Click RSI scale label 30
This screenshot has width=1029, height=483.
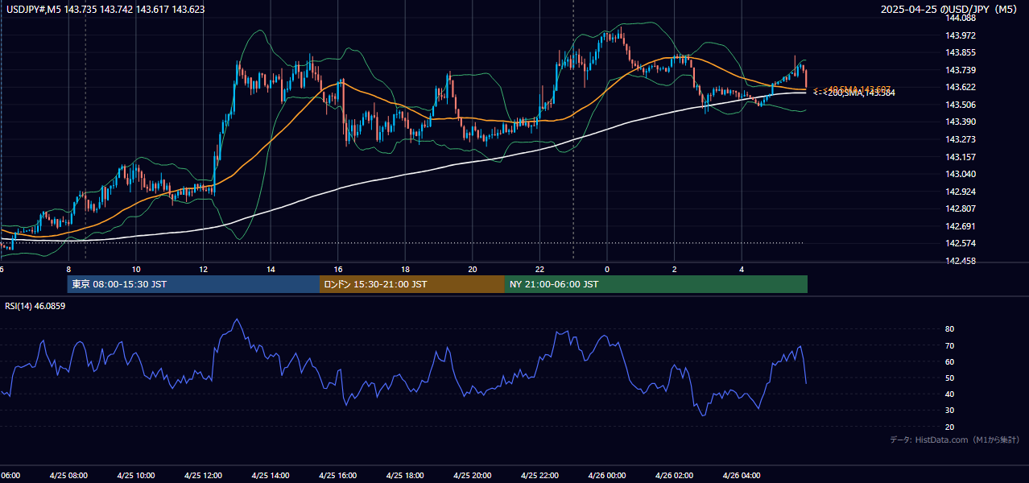tap(950, 410)
